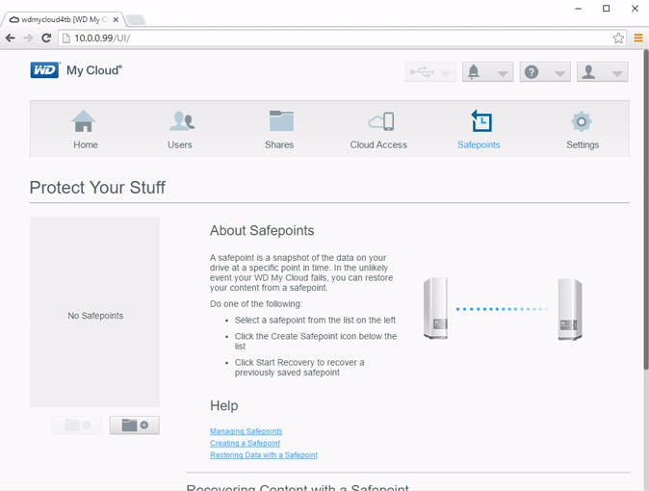Image resolution: width=649 pixels, height=491 pixels.
Task: Expand the alerts dropdown arrow
Action: (503, 74)
